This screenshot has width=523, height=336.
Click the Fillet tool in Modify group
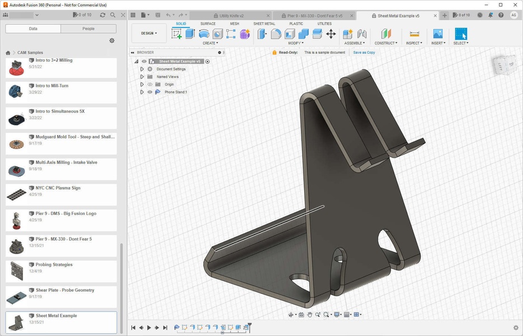(276, 34)
